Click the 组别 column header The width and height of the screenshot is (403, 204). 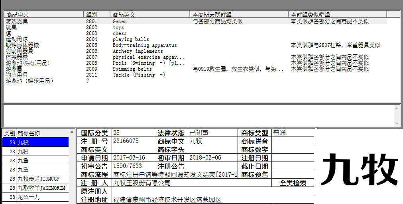pyautogui.click(x=96, y=14)
